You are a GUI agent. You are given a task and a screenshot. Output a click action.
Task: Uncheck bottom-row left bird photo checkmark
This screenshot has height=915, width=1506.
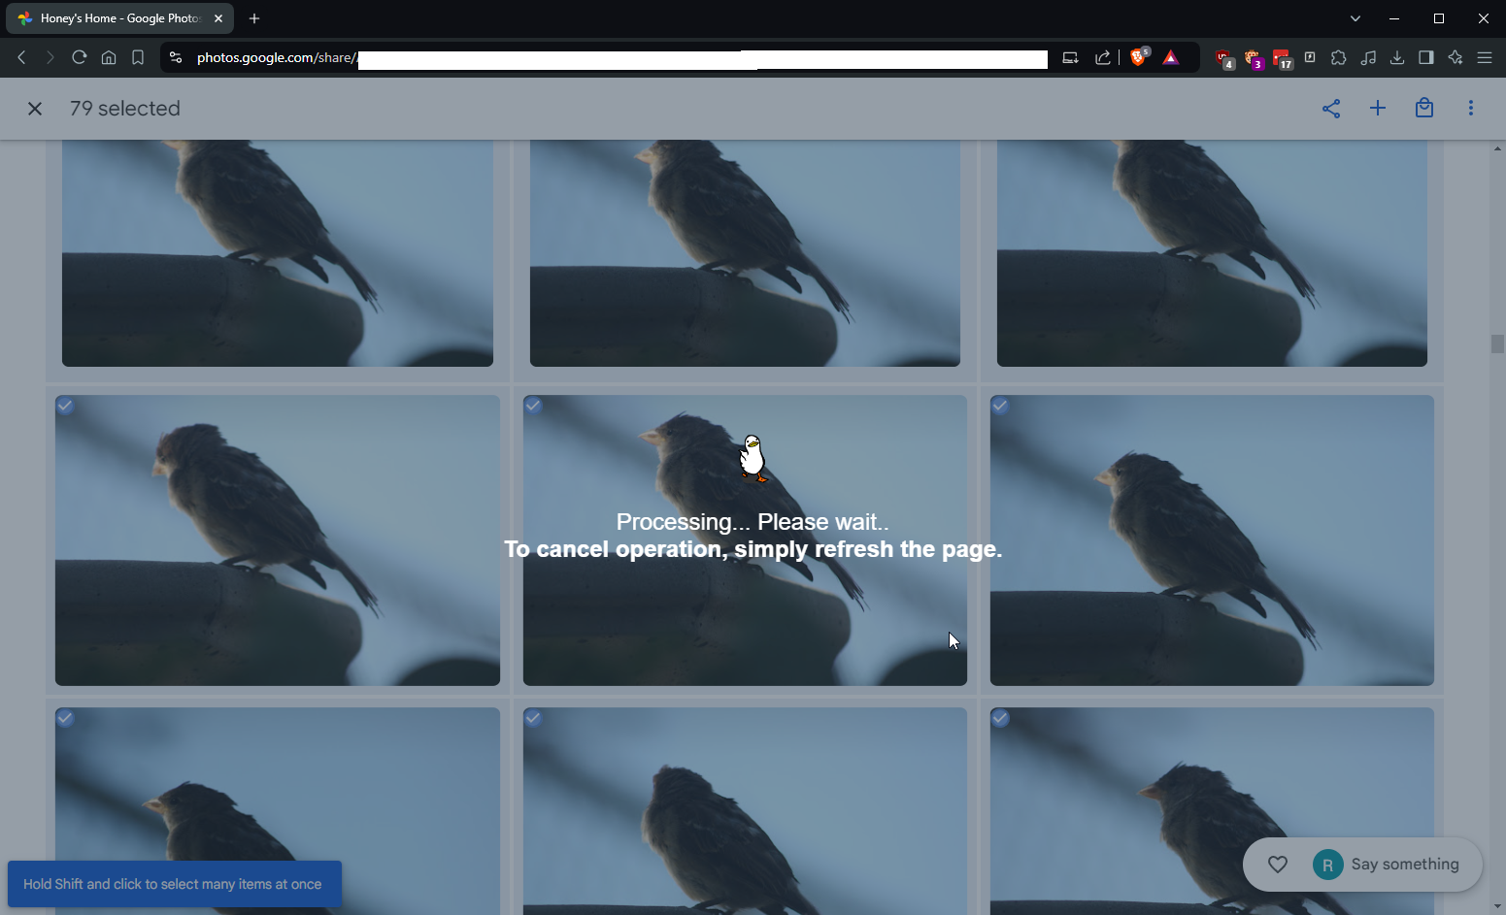65,718
